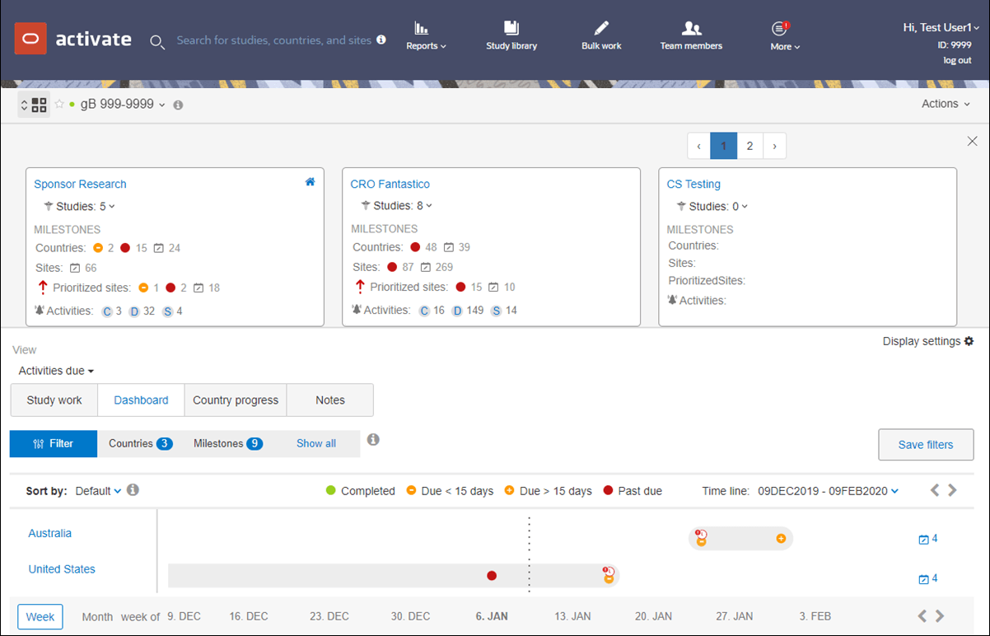Click the home icon on Sponsor Research card

point(310,182)
